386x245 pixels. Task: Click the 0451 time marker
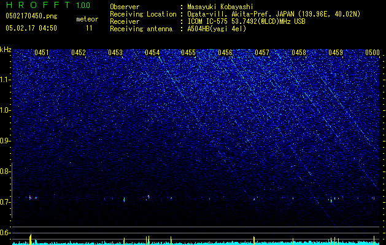42,53
